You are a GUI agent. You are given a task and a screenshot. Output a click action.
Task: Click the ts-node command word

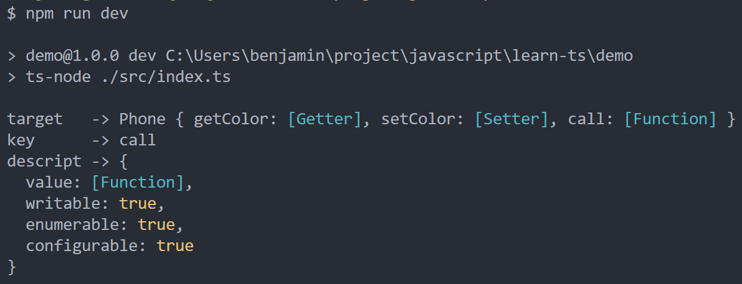58,77
